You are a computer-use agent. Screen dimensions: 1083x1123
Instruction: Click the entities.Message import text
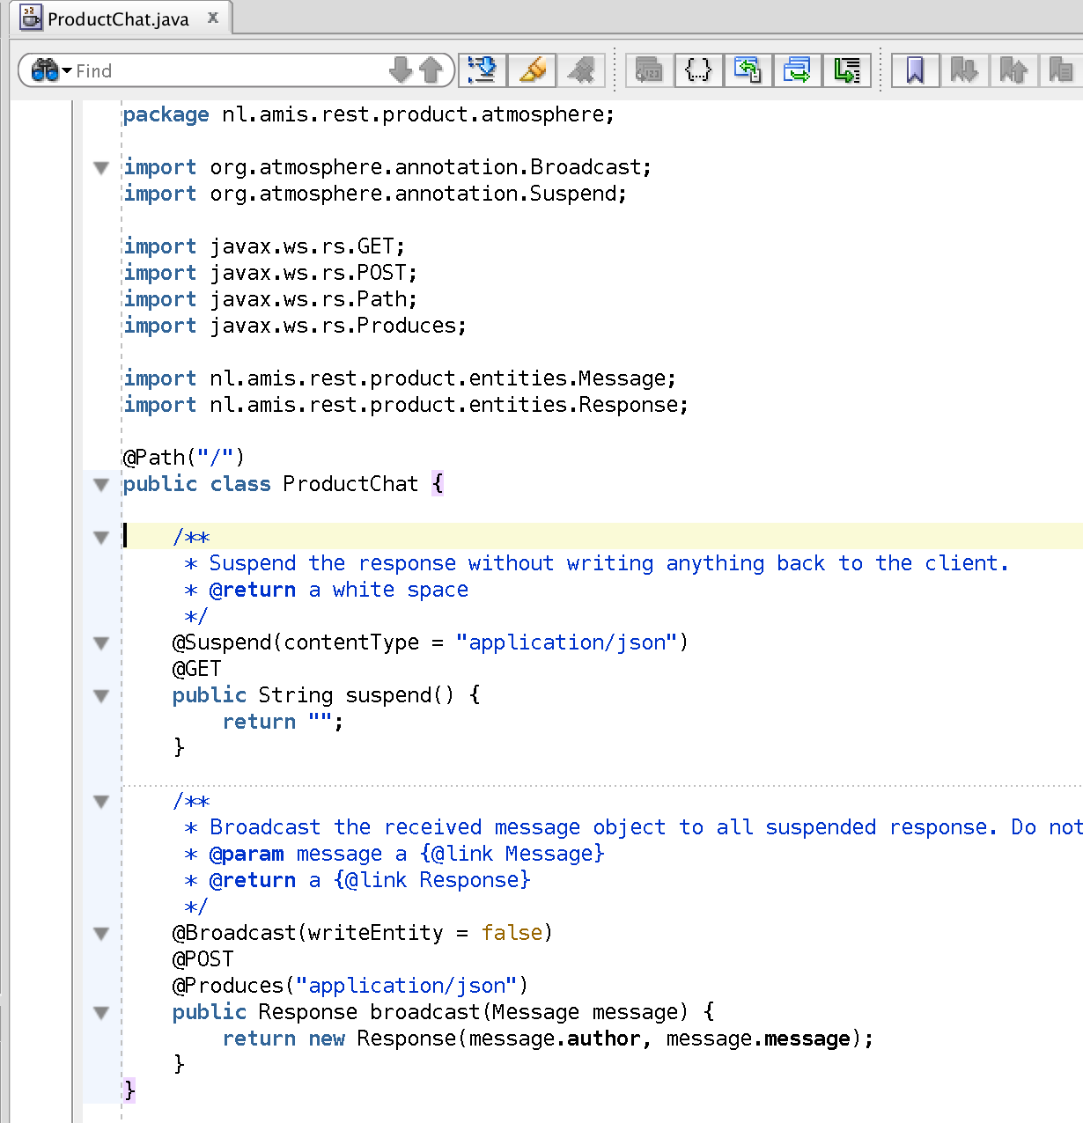click(x=443, y=378)
